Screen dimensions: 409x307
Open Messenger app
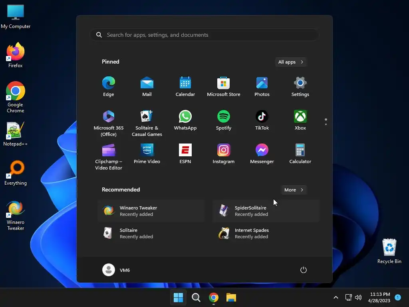(262, 154)
